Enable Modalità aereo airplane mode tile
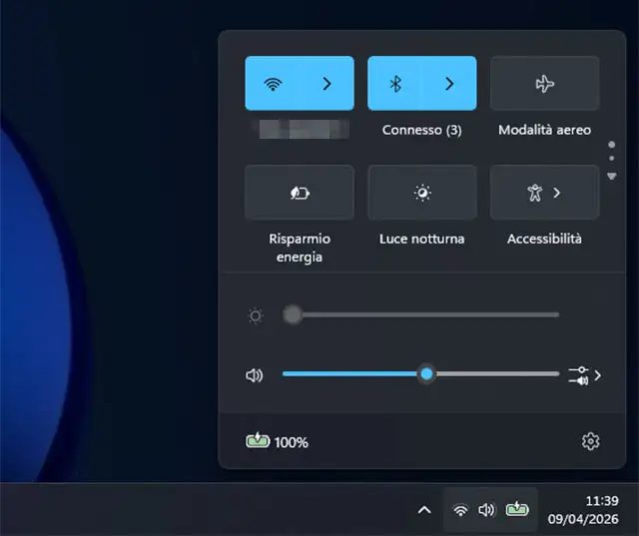The height and width of the screenshot is (536, 639). point(544,84)
